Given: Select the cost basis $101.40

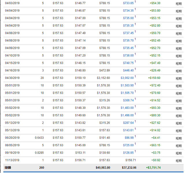Looking at the screenshot, I should pyautogui.click(x=105, y=138).
